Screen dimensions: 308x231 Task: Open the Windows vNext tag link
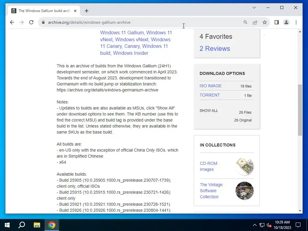click(x=132, y=39)
